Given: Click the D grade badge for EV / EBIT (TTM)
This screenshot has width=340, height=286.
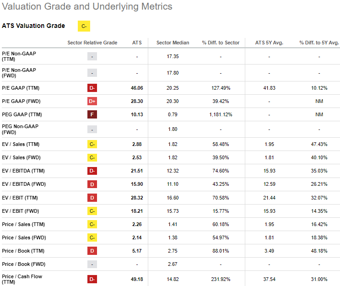Looking at the screenshot, I should coord(92,197).
